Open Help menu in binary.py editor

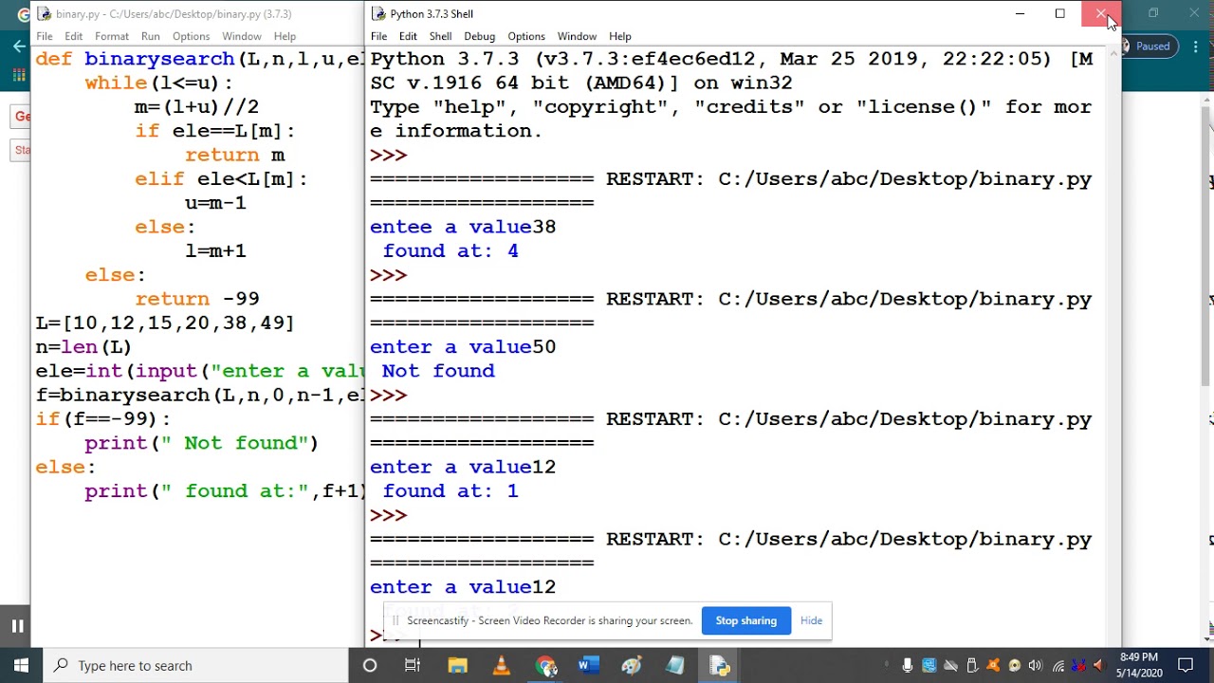(285, 36)
